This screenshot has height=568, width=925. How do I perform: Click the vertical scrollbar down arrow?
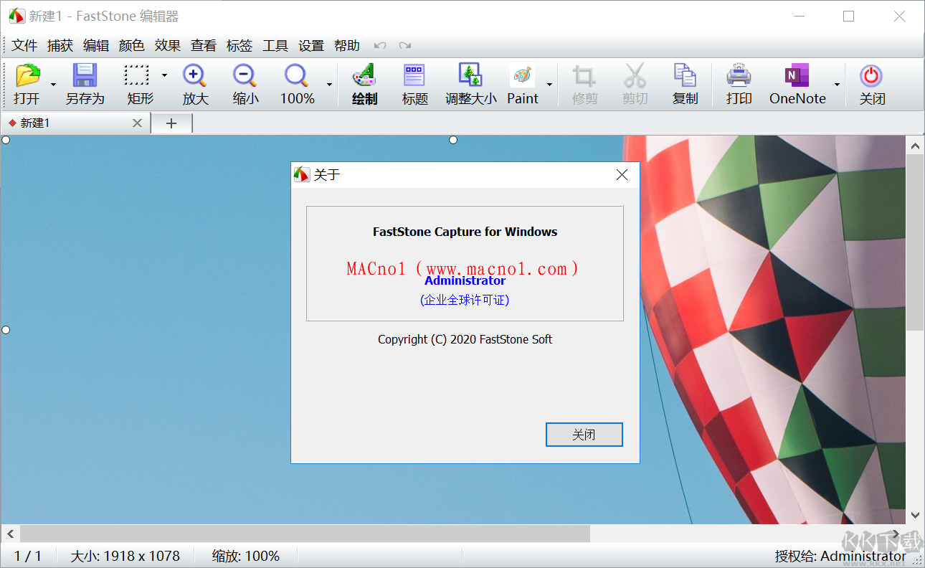(x=915, y=515)
